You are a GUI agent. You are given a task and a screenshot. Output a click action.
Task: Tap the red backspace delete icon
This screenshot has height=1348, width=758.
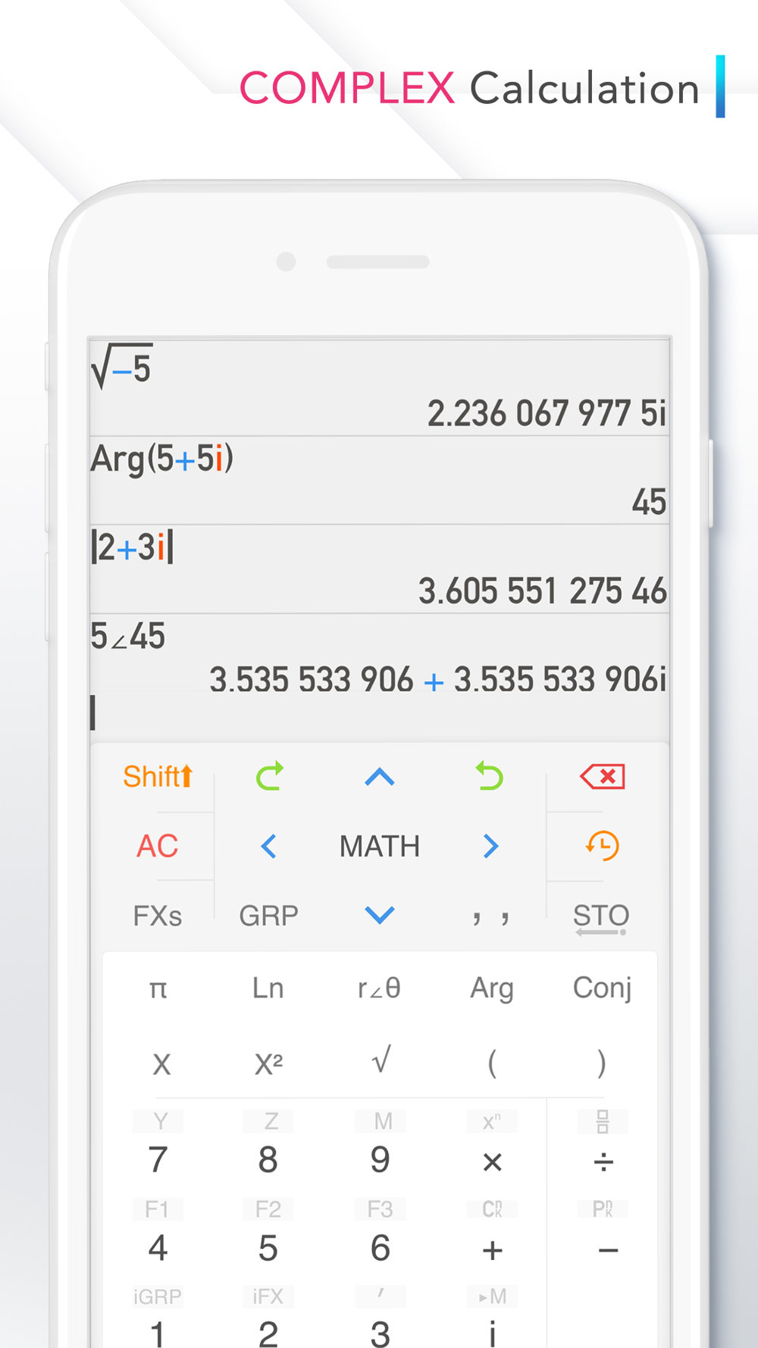(603, 776)
